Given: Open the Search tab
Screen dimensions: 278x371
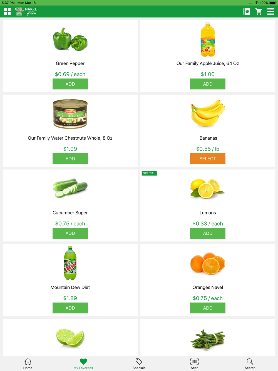Looking at the screenshot, I should [x=250, y=363].
